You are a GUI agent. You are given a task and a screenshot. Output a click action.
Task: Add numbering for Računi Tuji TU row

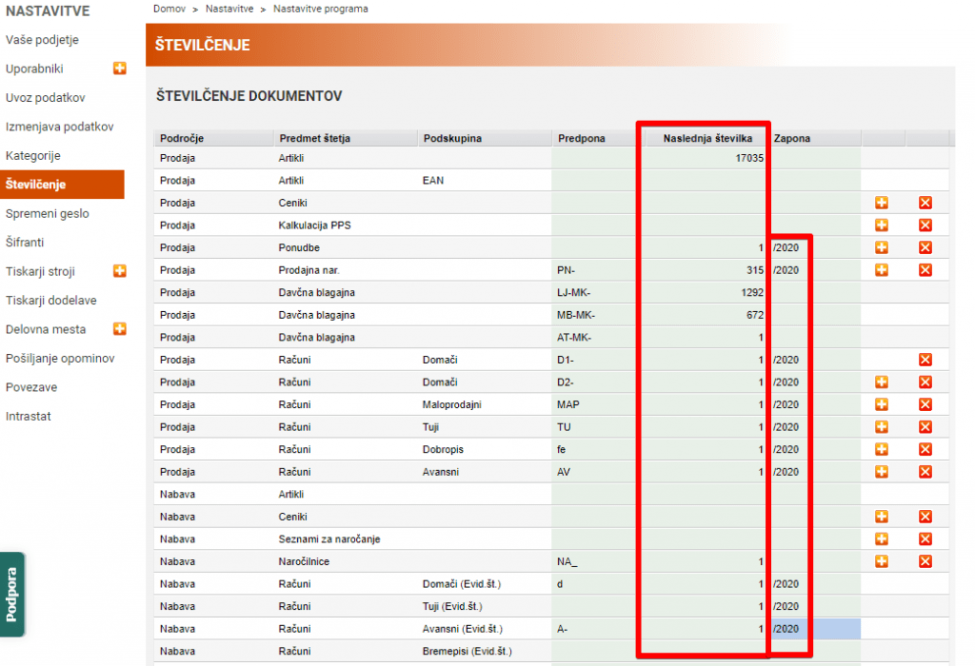tap(882, 427)
